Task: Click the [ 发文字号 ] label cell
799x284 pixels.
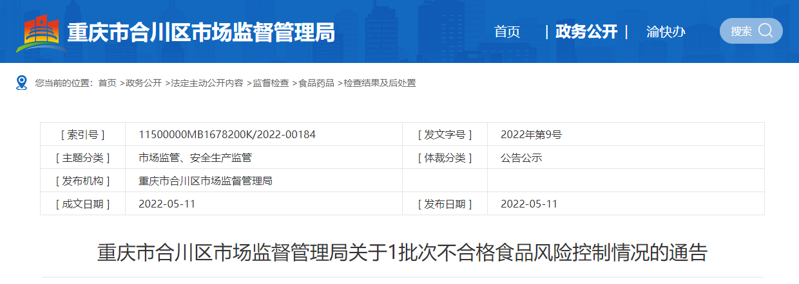Action: pyautogui.click(x=445, y=134)
